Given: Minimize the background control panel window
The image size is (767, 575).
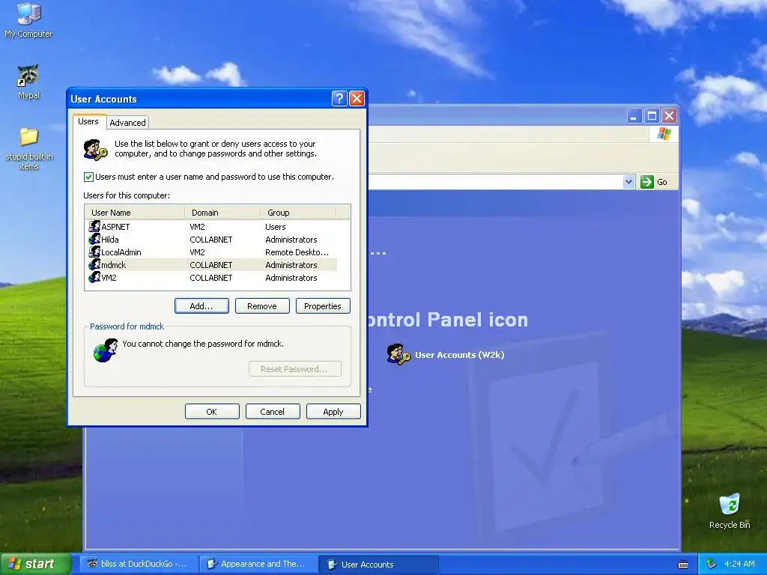Looking at the screenshot, I should [634, 116].
